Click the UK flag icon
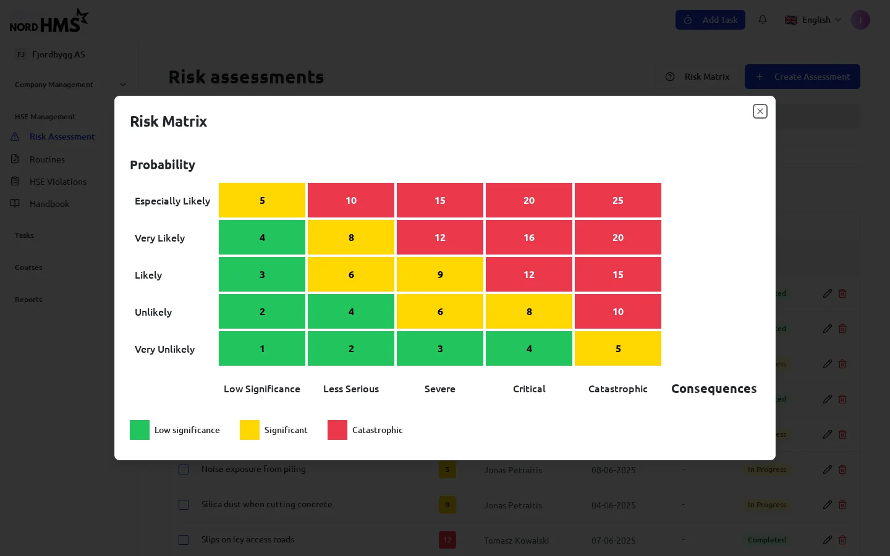Image resolution: width=890 pixels, height=556 pixels. click(791, 20)
